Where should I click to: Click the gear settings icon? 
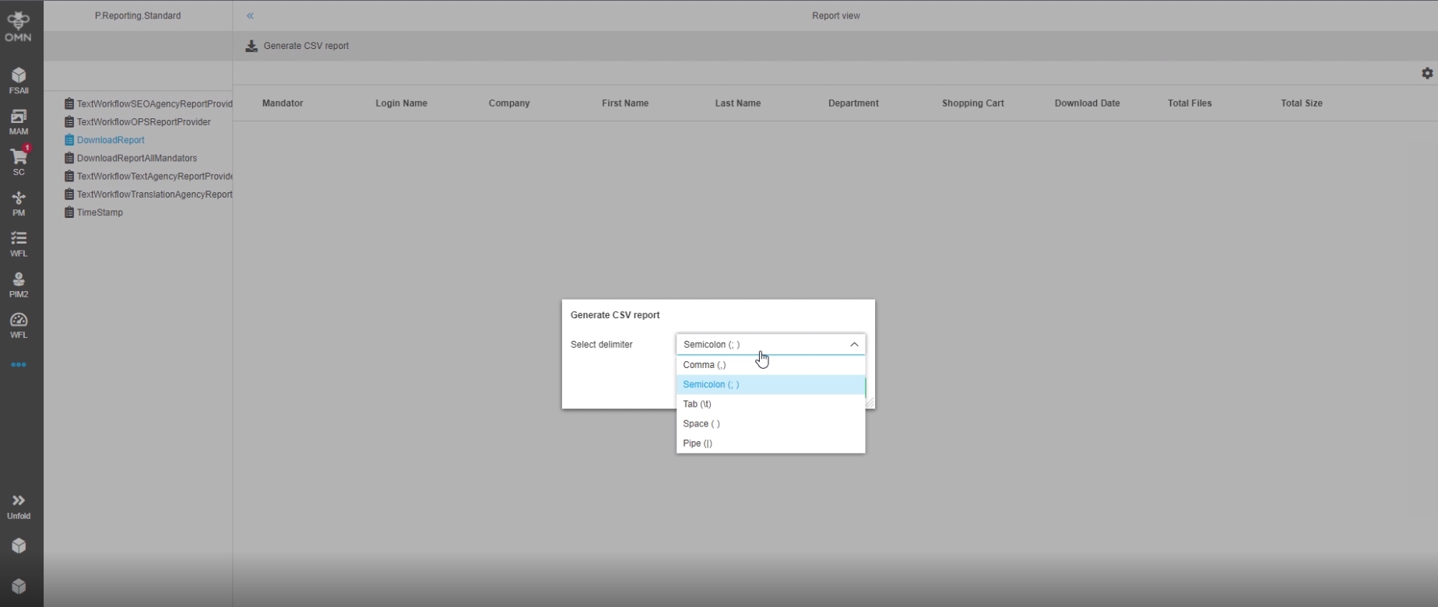[x=1426, y=73]
